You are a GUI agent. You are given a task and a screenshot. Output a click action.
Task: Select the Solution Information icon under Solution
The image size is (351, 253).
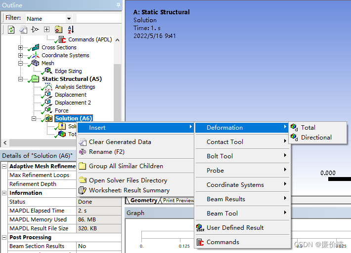pos(62,126)
